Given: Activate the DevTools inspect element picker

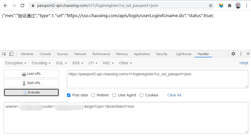Looking at the screenshot, I should (x=4, y=54).
